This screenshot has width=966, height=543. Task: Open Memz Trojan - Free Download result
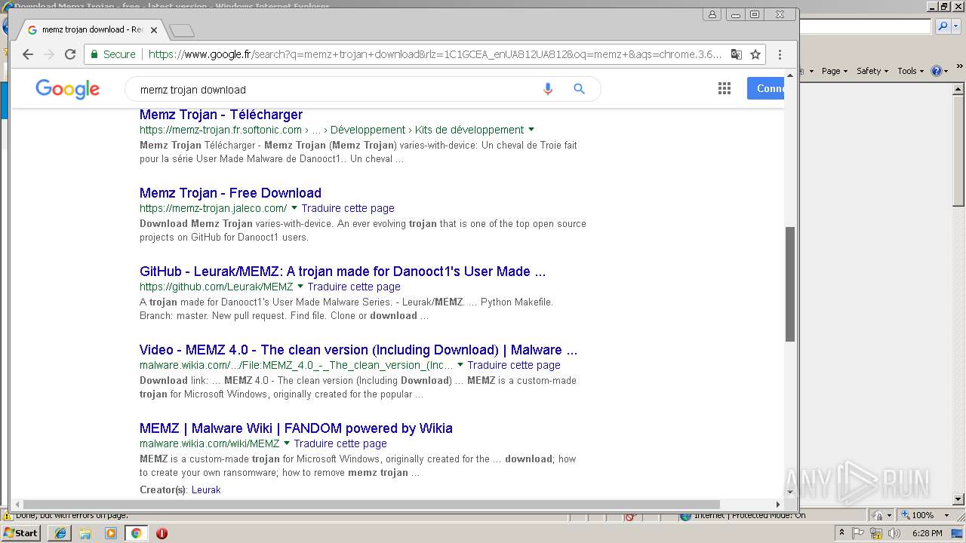click(x=230, y=193)
